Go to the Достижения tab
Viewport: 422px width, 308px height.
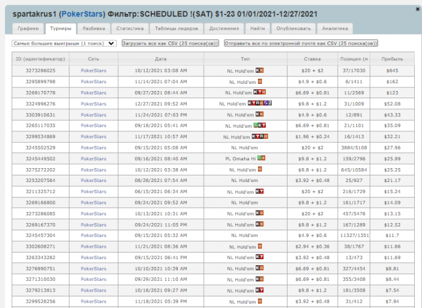pos(224,28)
